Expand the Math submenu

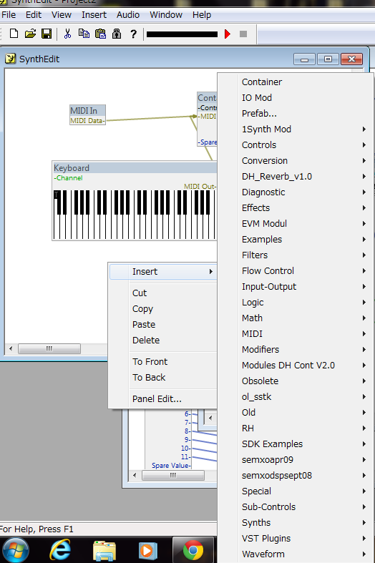[x=296, y=318]
